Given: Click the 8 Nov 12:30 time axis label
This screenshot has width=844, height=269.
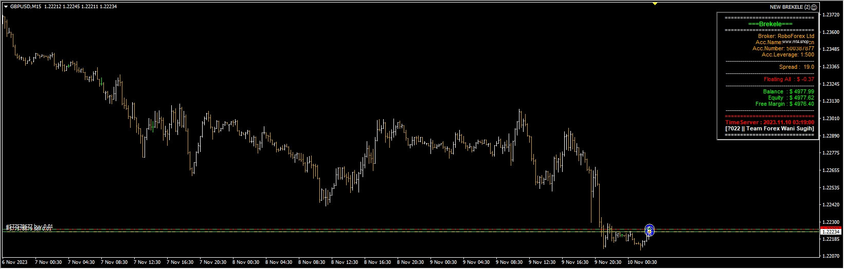Looking at the screenshot, I should (x=346, y=262).
